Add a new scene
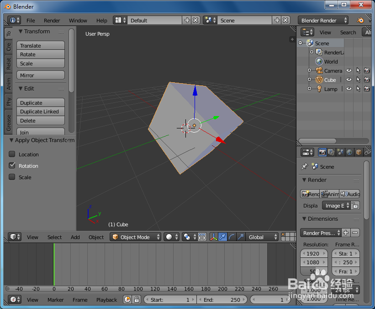 [277, 21]
